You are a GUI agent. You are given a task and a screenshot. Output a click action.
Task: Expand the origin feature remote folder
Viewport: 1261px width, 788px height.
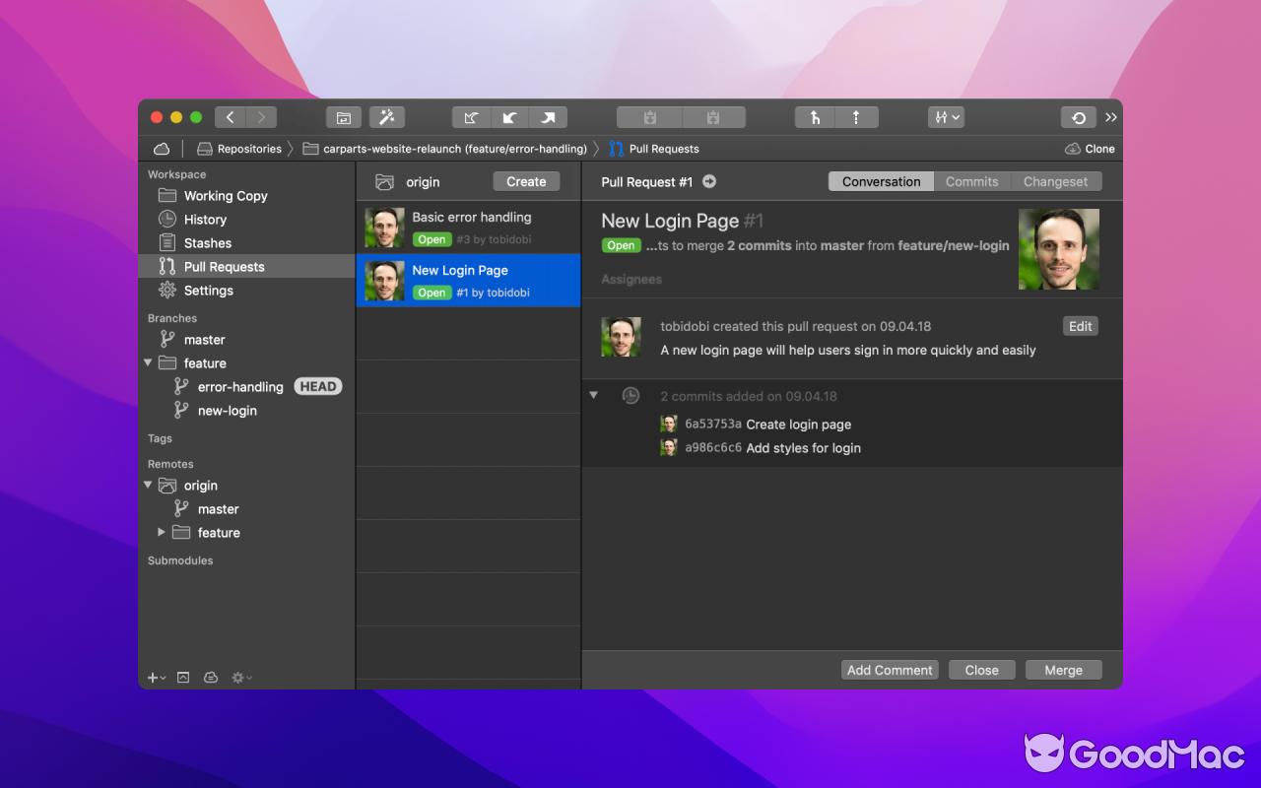(161, 532)
